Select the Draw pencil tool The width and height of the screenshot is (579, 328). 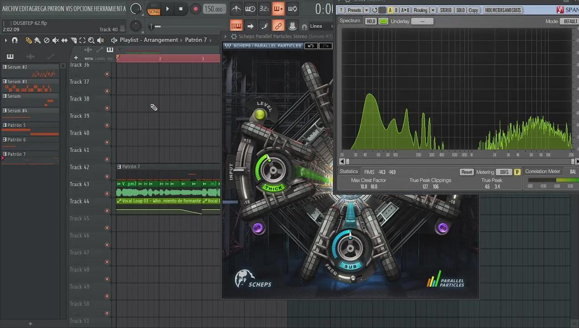click(x=29, y=40)
